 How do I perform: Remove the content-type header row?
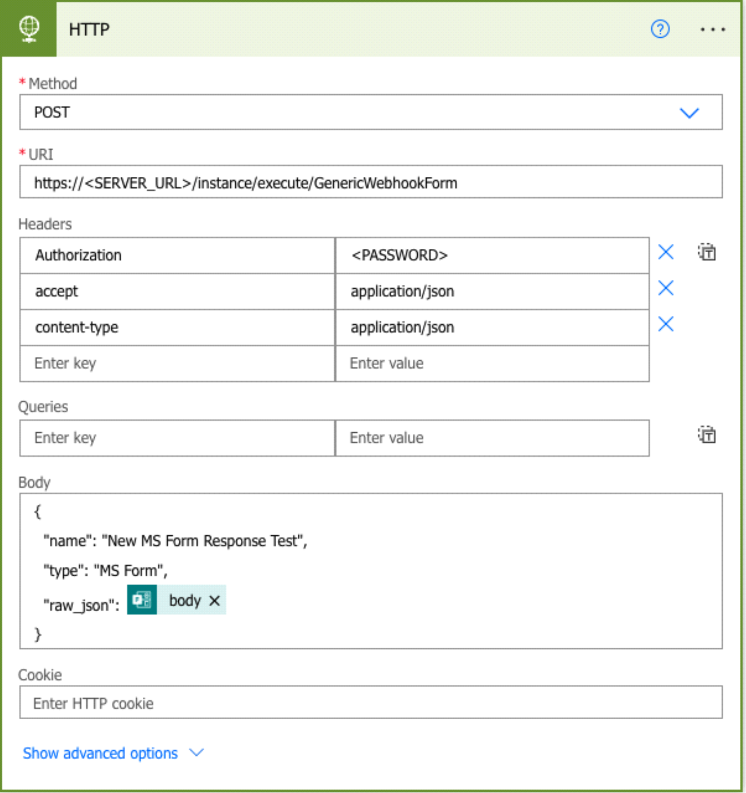pos(666,324)
